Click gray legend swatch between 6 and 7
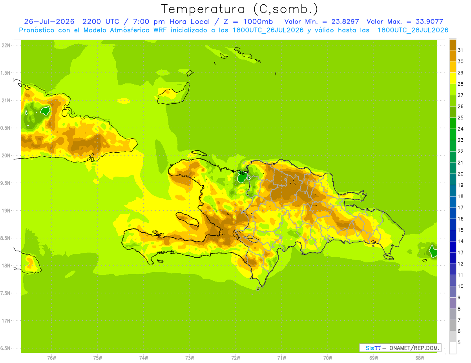 tap(453, 325)
